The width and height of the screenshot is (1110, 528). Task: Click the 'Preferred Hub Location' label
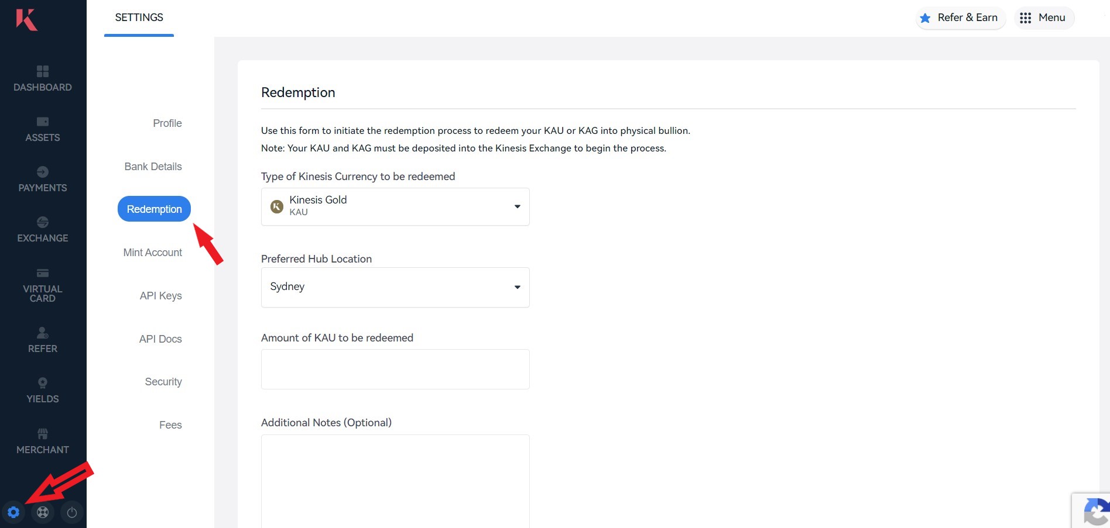tap(316, 259)
